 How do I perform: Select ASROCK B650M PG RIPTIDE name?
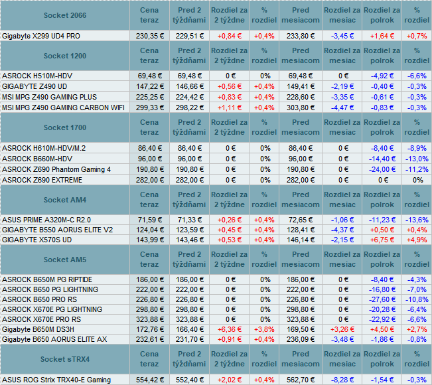click(47, 279)
